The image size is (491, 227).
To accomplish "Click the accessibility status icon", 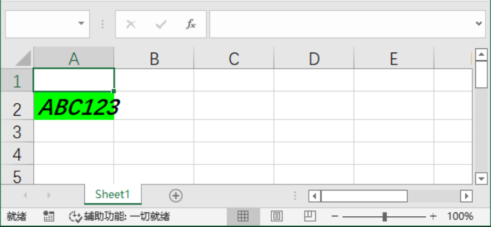I will tap(75, 217).
